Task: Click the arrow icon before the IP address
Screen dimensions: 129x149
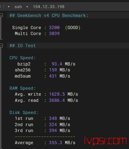Action: tap(27, 7)
